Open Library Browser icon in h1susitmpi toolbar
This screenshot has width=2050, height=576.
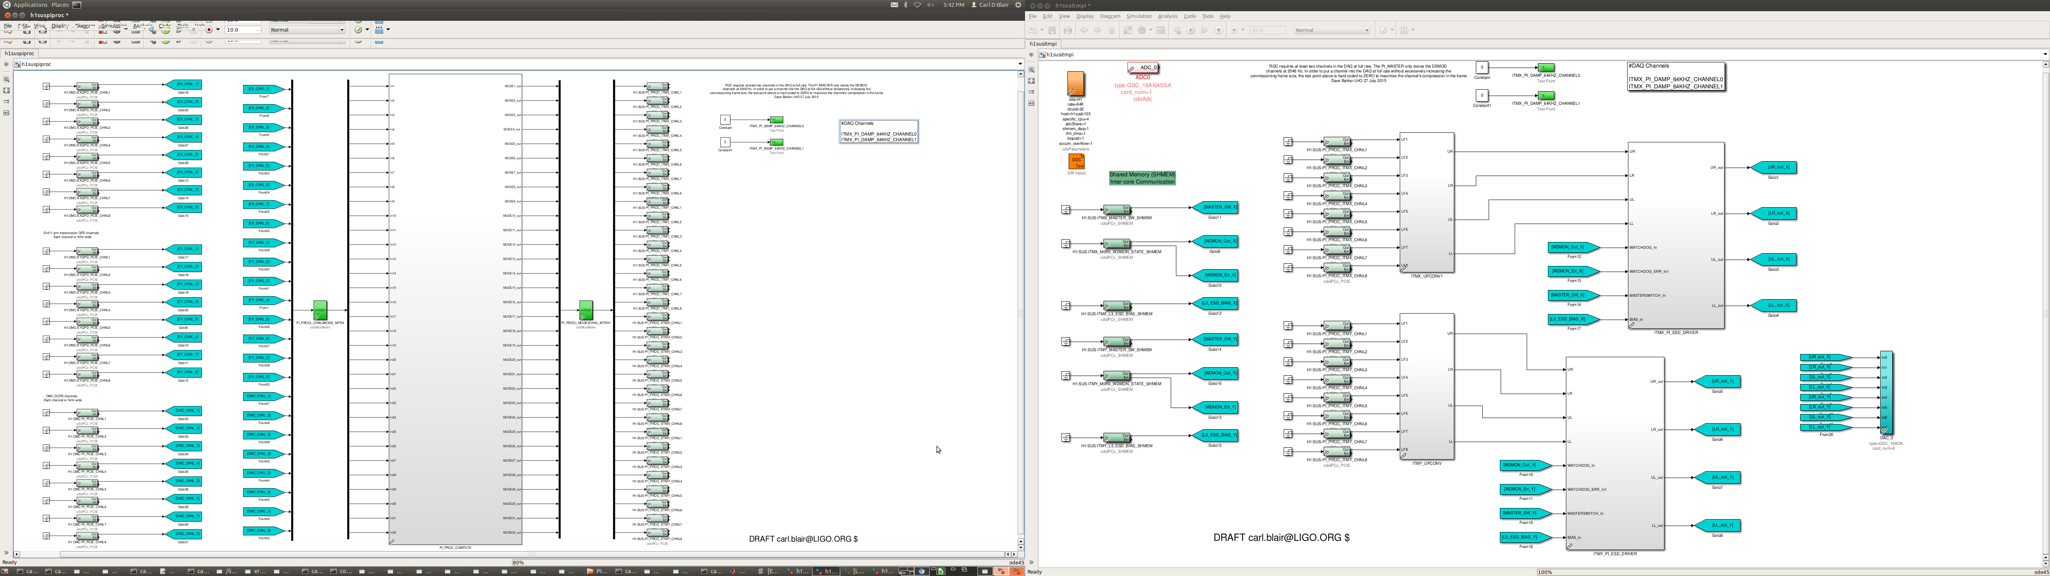(x=1127, y=30)
